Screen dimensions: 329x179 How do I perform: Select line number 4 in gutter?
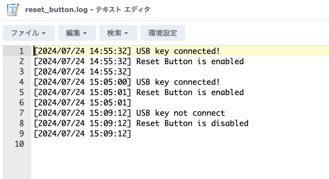pos(22,82)
